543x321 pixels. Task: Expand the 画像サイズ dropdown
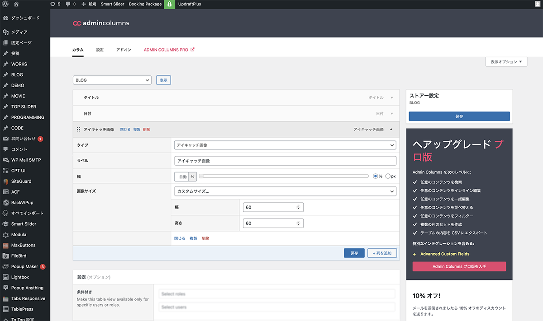click(x=285, y=191)
